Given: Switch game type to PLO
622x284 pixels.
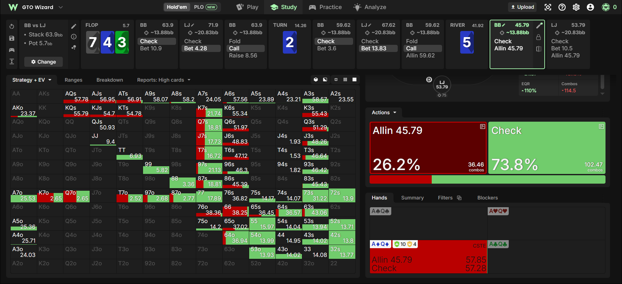Looking at the screenshot, I should coord(205,7).
